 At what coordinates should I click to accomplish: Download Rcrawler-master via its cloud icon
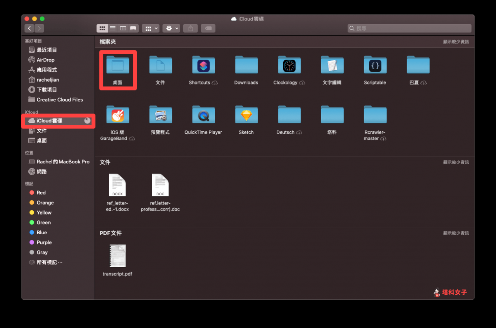tap(384, 139)
